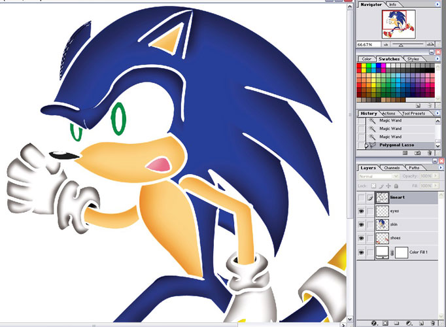Create new swatch of foreground color

click(x=418, y=106)
